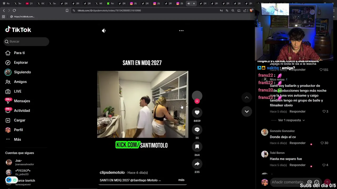Close the active audio-playing tab
This screenshot has width=337, height=189.
point(194,3)
